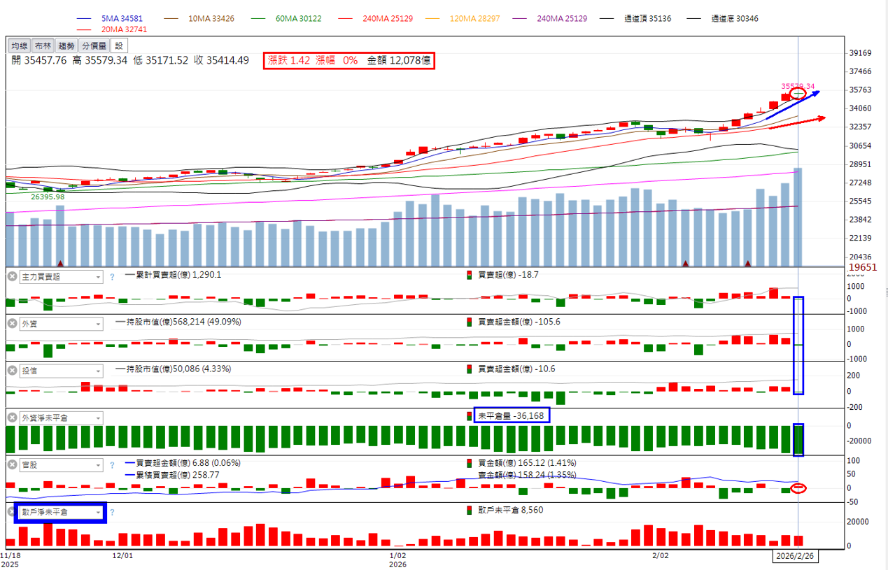The height and width of the screenshot is (570, 888).
Task: Open the 外資 indicator selector dropdown
Action: click(97, 324)
